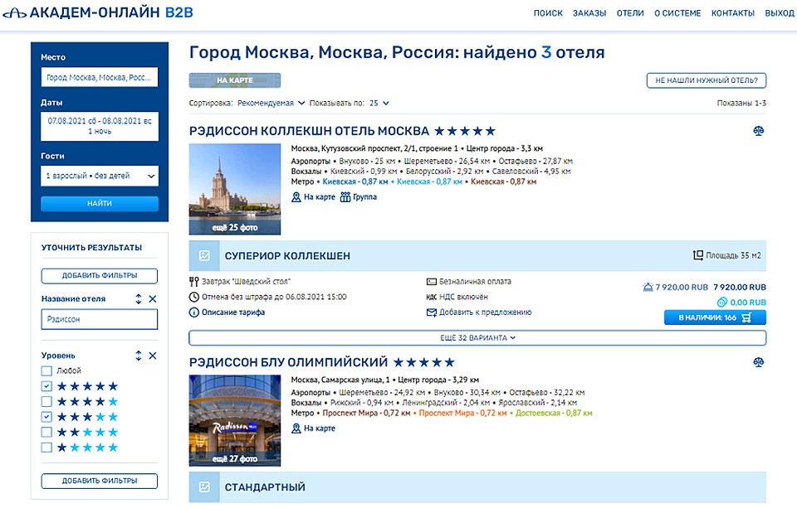The width and height of the screenshot is (797, 508).
Task: Toggle the Любой level checkbox
Action: [x=46, y=371]
